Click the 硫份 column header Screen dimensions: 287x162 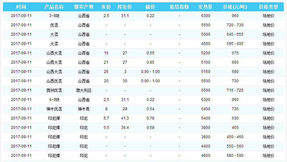(x=150, y=7)
